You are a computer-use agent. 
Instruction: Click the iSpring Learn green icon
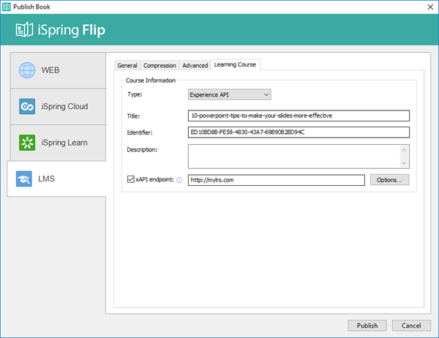click(27, 143)
